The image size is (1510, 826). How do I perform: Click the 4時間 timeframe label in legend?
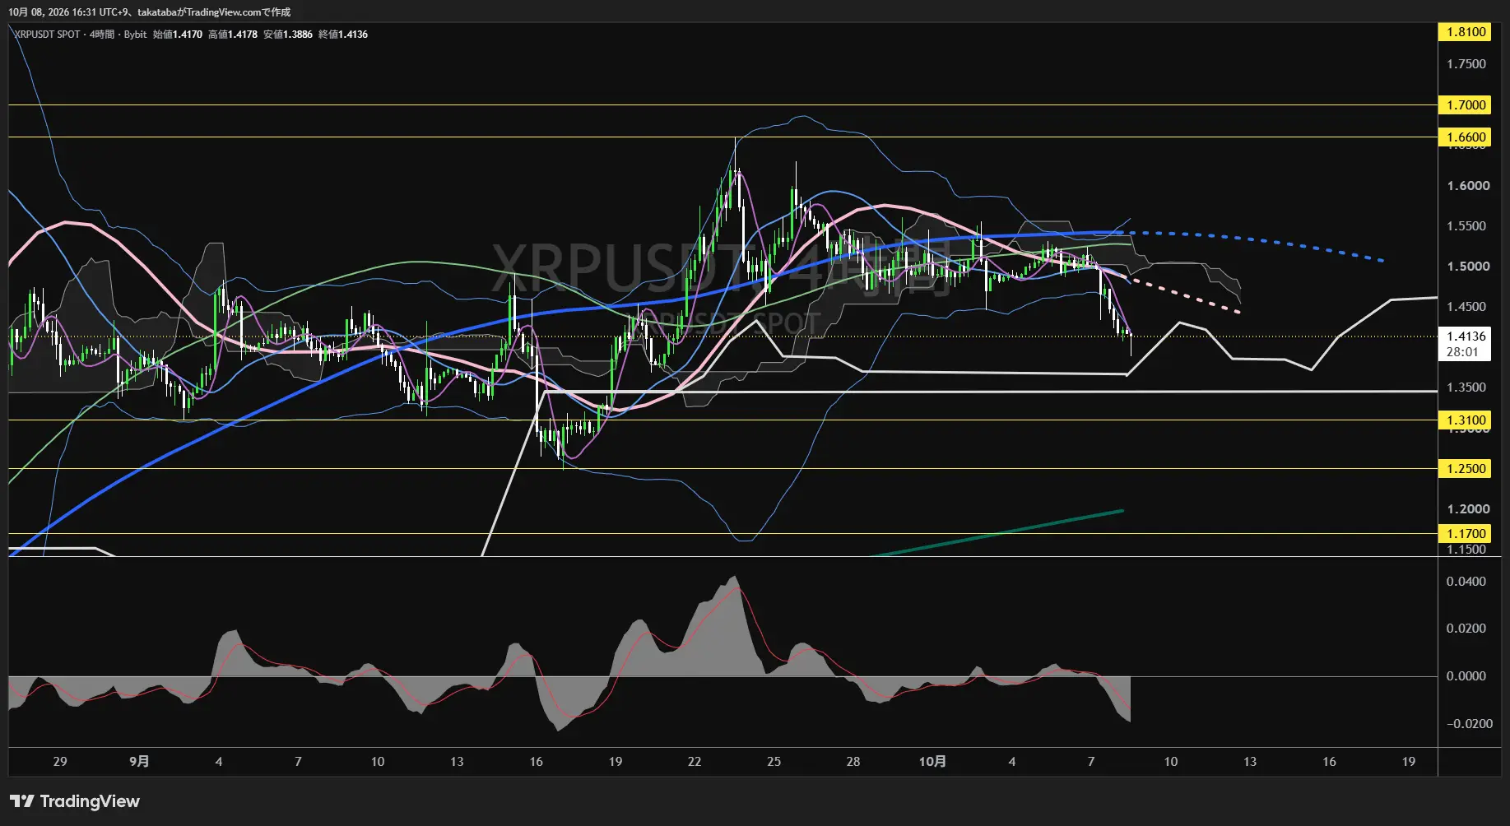[102, 35]
